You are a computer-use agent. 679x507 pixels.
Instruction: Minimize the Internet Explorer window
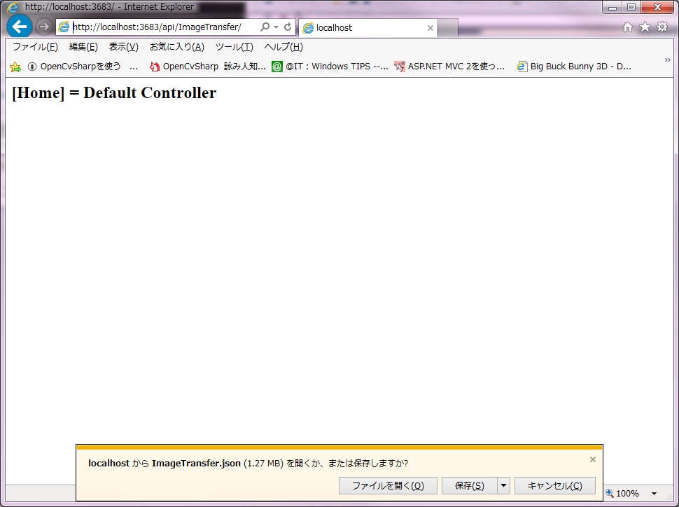point(612,8)
